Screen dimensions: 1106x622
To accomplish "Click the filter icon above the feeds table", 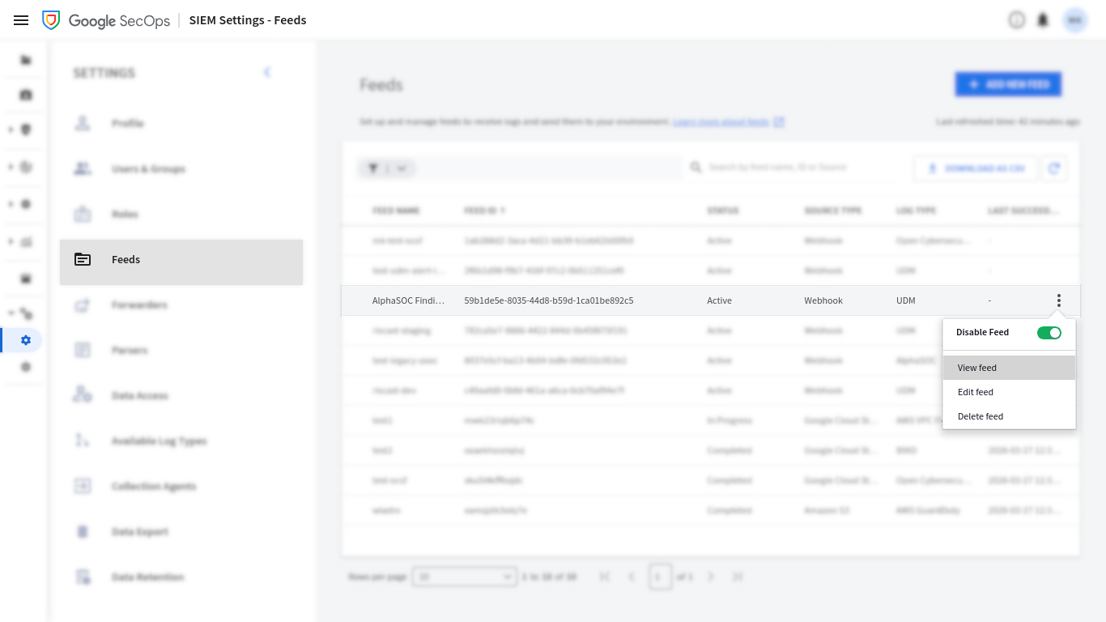I will click(x=373, y=168).
